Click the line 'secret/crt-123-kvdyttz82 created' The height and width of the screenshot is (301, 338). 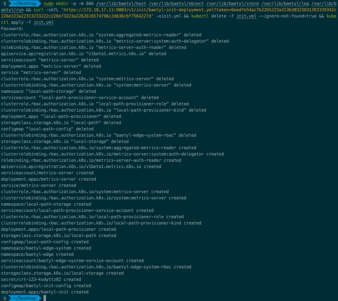[41, 279]
